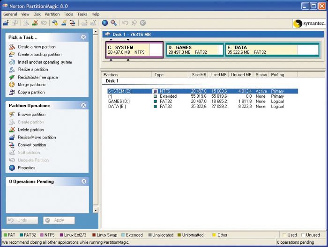Click the Resize/Move partition toolbar icon
The height and width of the screenshot is (247, 328).
tap(6, 23)
